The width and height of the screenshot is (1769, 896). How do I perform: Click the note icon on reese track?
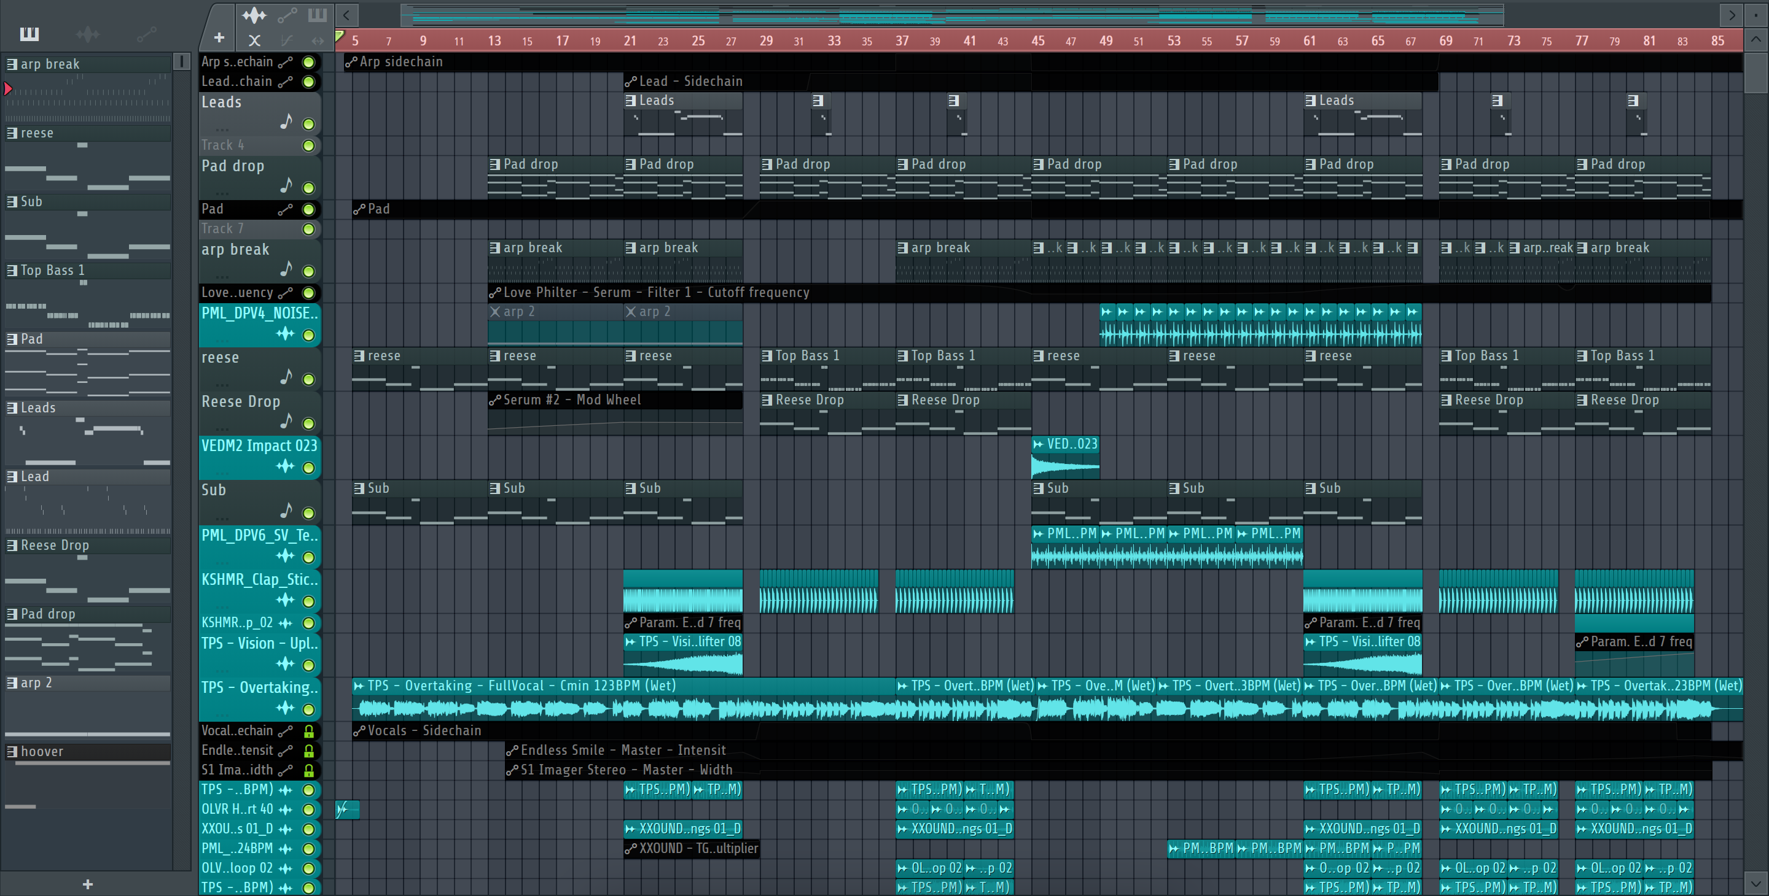pyautogui.click(x=286, y=377)
